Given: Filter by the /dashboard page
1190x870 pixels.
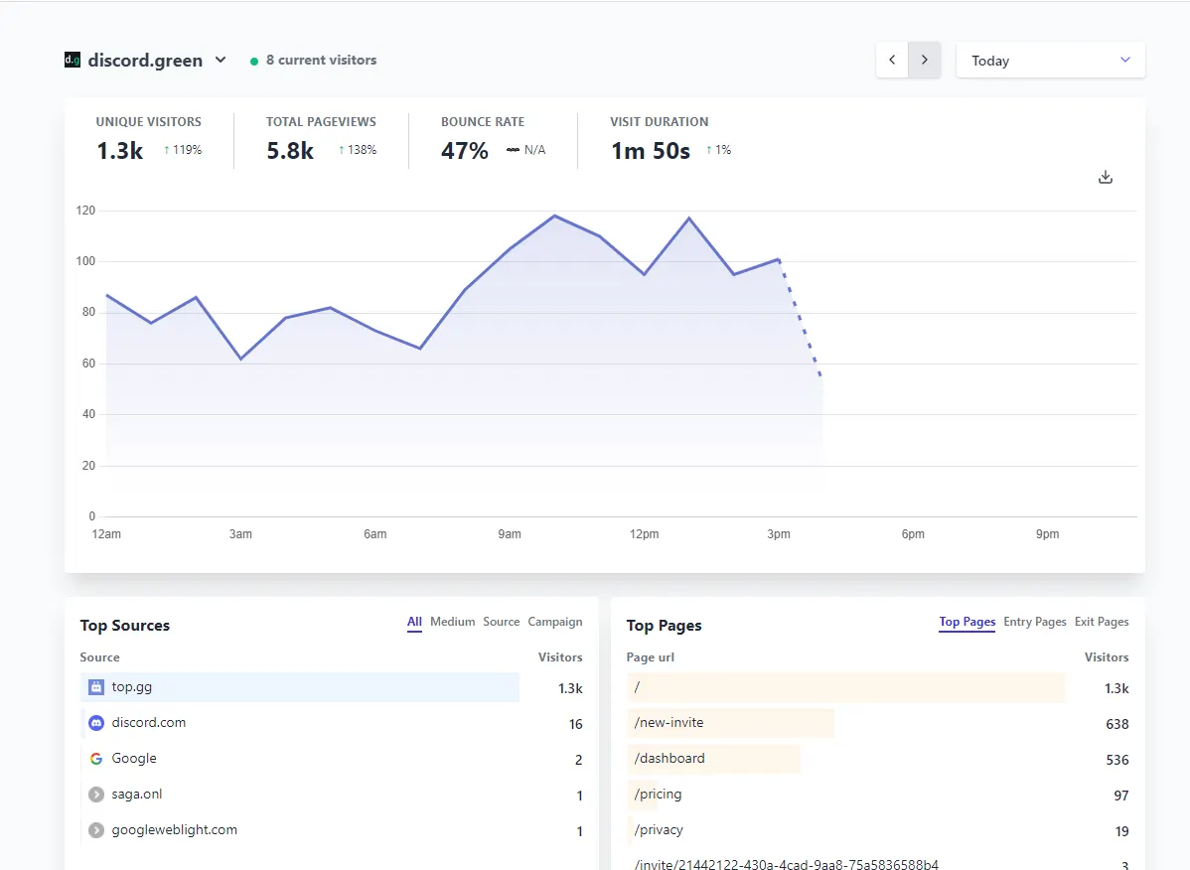Looking at the screenshot, I should pyautogui.click(x=669, y=759).
